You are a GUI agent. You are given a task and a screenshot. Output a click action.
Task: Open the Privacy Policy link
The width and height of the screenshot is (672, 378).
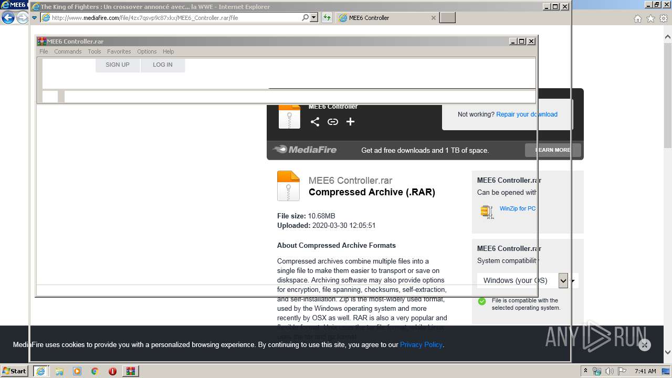point(421,345)
